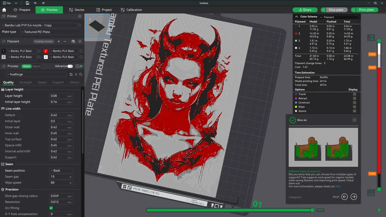Search process settings with magnifier icon
Image resolution: width=386 pixels, height=217 pixels.
coord(81,74)
